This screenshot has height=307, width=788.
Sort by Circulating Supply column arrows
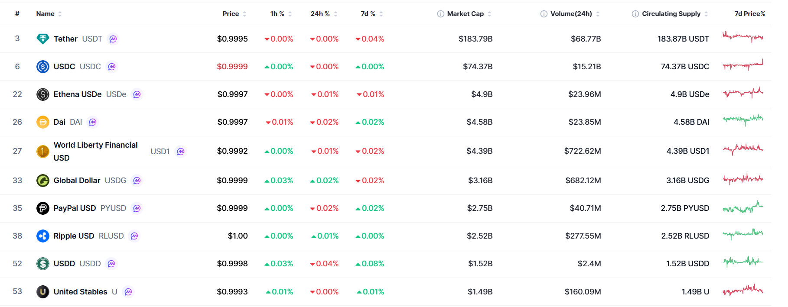tap(706, 14)
